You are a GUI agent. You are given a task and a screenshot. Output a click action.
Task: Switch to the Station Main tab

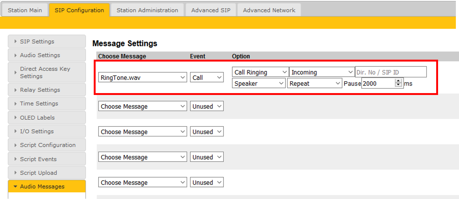pyautogui.click(x=25, y=10)
